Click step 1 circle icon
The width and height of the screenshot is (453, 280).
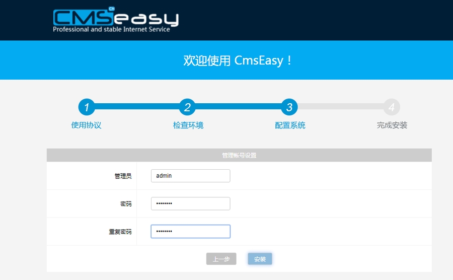pos(87,107)
